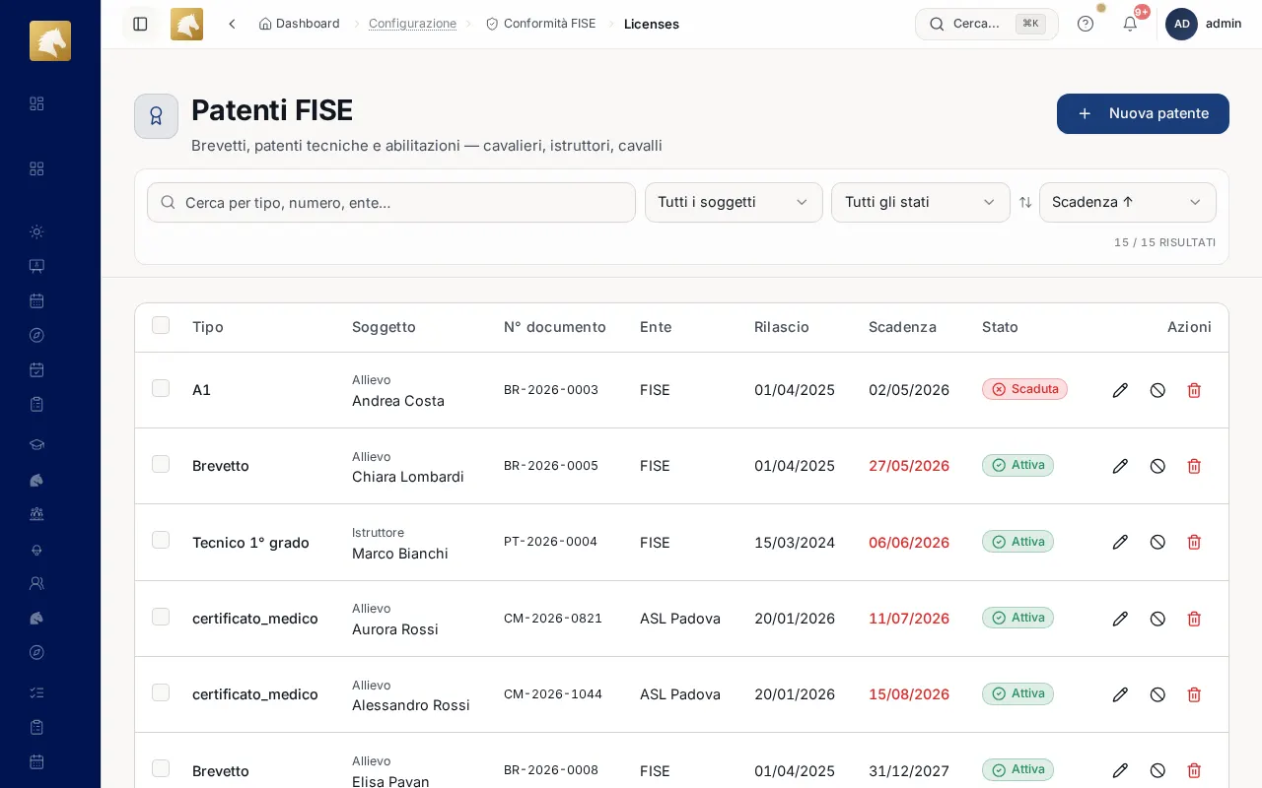Open the Cerca command search button
This screenshot has width=1262, height=788.
(x=987, y=24)
